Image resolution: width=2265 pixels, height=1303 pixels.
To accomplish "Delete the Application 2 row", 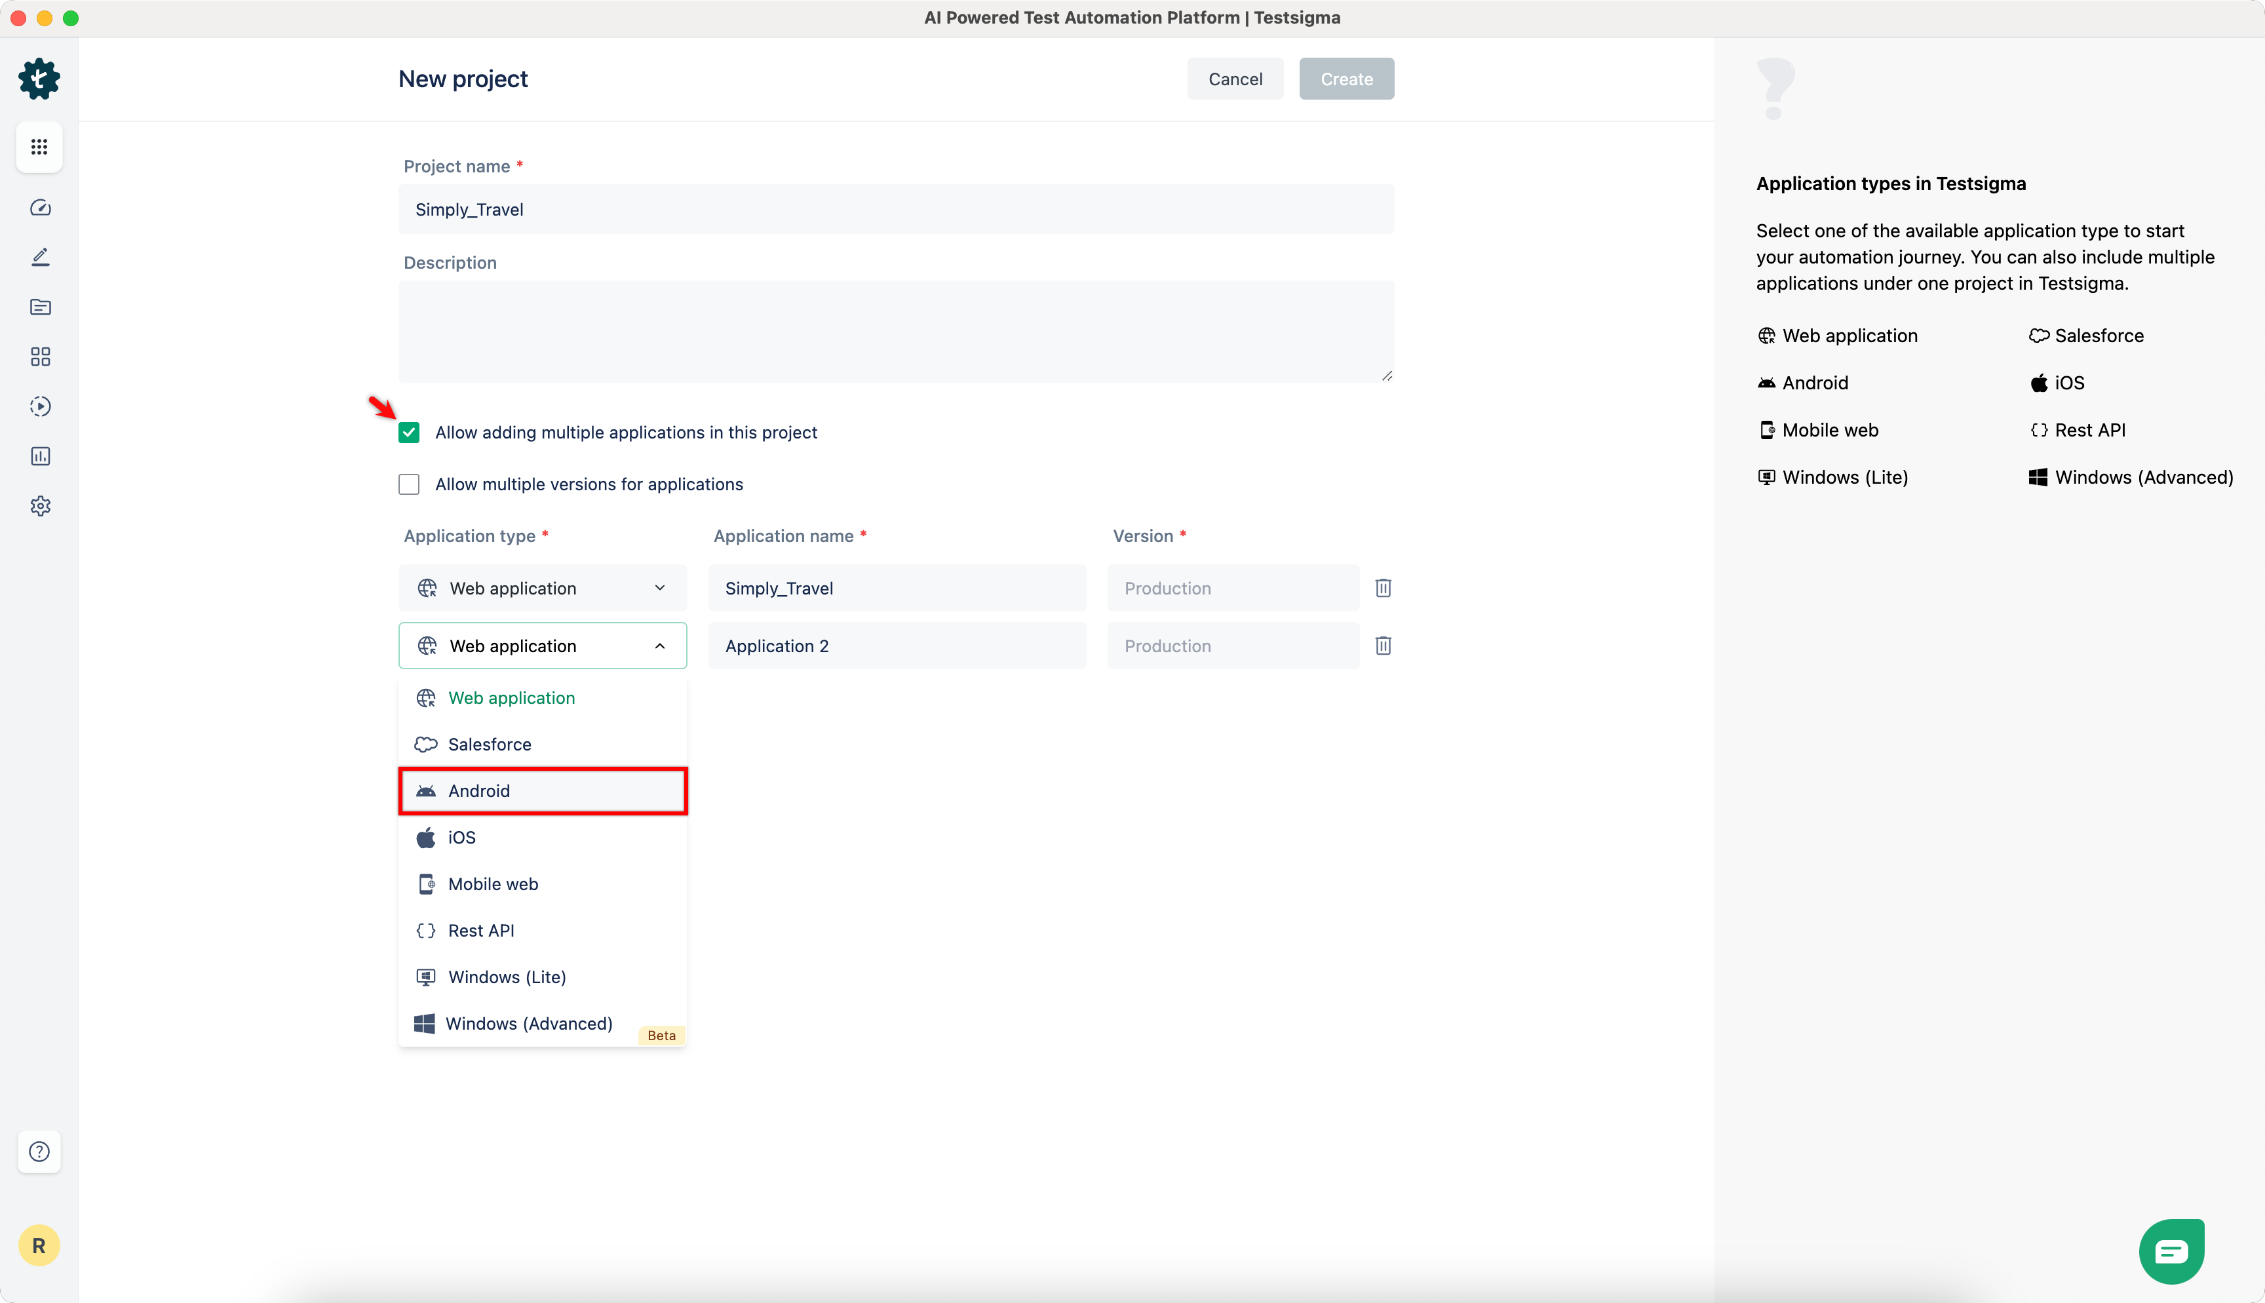I will (1383, 645).
